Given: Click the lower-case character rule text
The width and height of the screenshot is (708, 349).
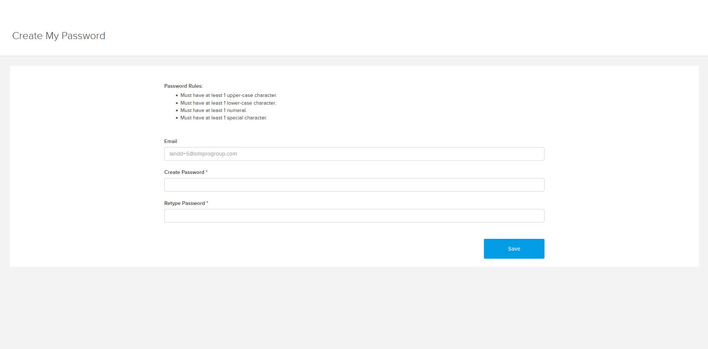Looking at the screenshot, I should (x=228, y=103).
